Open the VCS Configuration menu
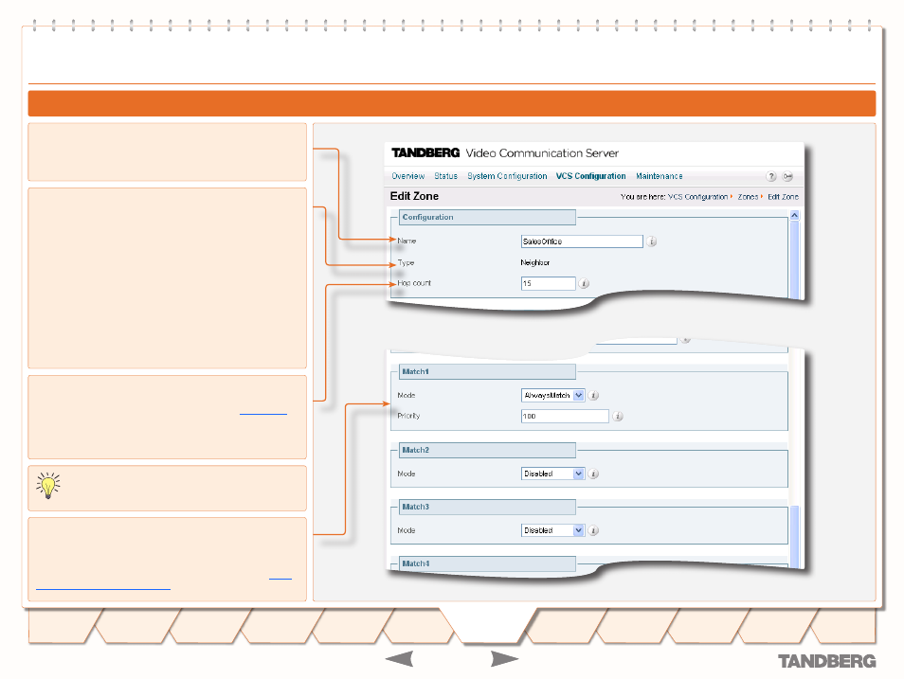 [591, 176]
